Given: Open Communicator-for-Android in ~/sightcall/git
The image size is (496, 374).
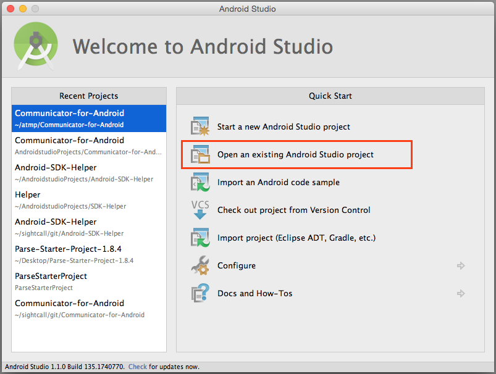Looking at the screenshot, I should pyautogui.click(x=89, y=309).
